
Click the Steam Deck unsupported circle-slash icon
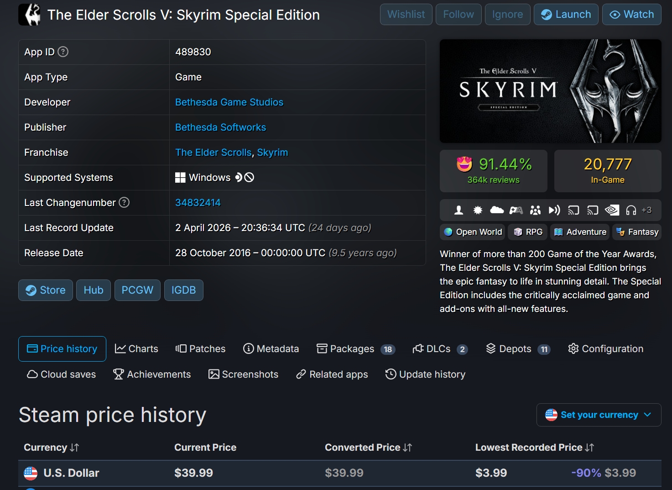[249, 177]
